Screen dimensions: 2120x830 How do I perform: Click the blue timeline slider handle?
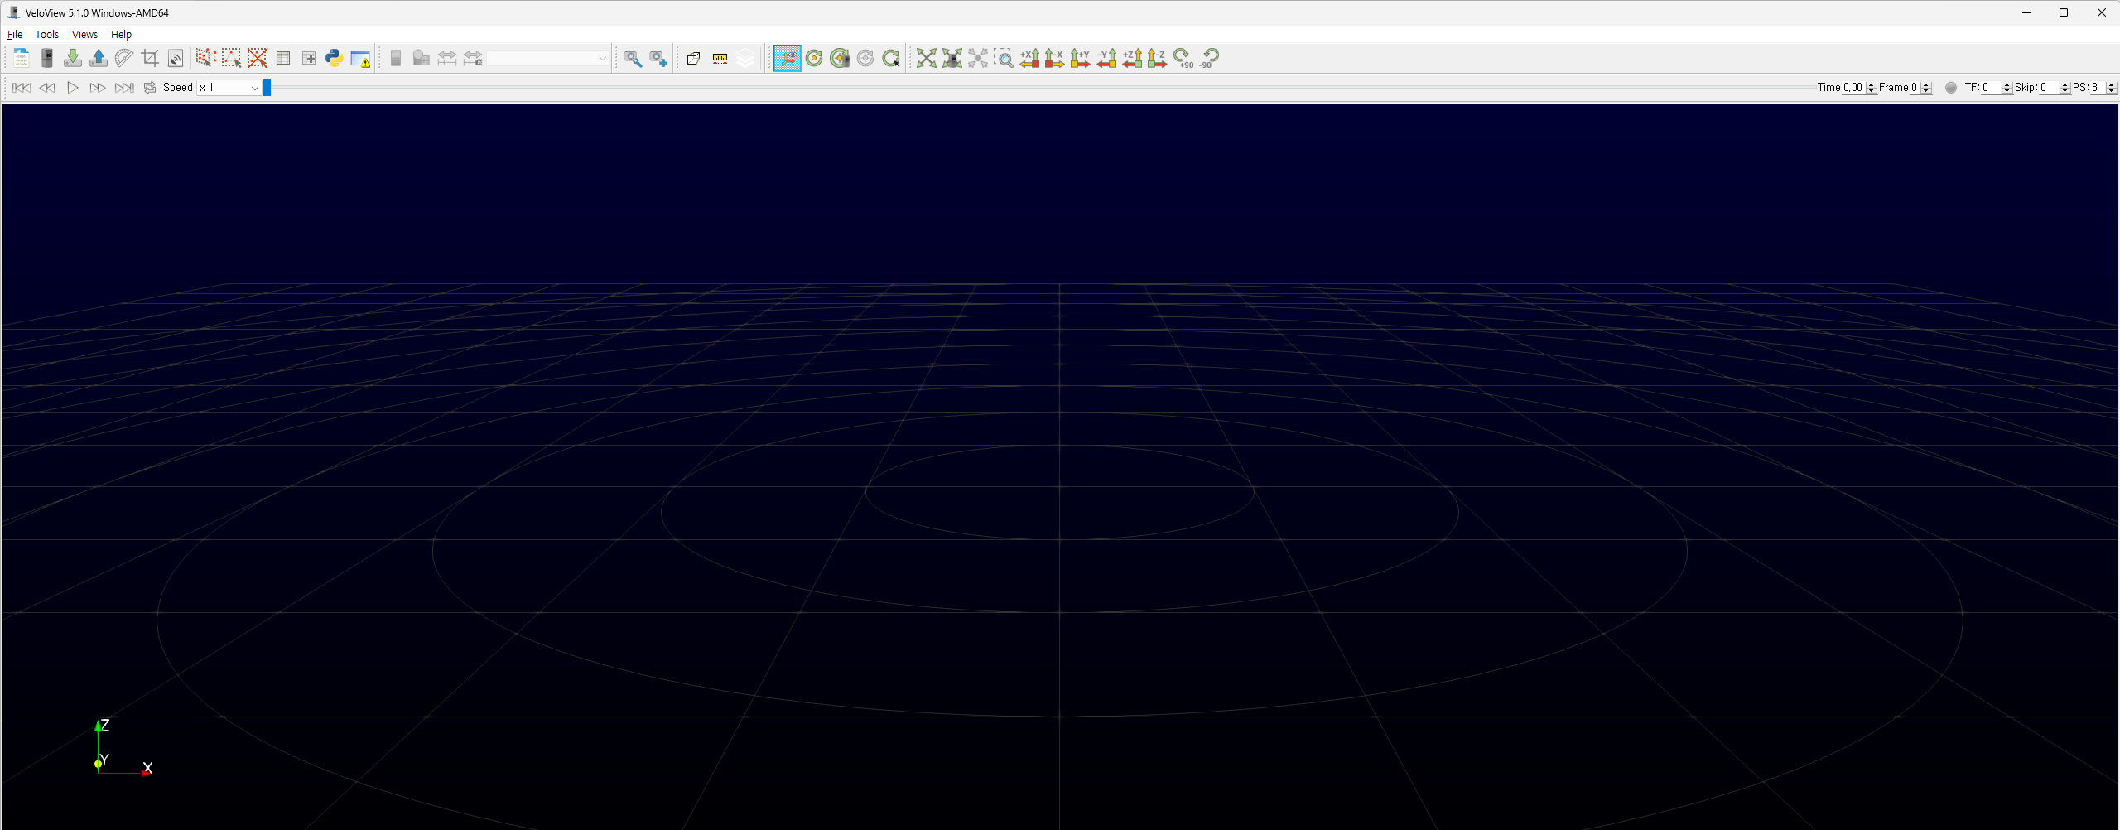267,88
